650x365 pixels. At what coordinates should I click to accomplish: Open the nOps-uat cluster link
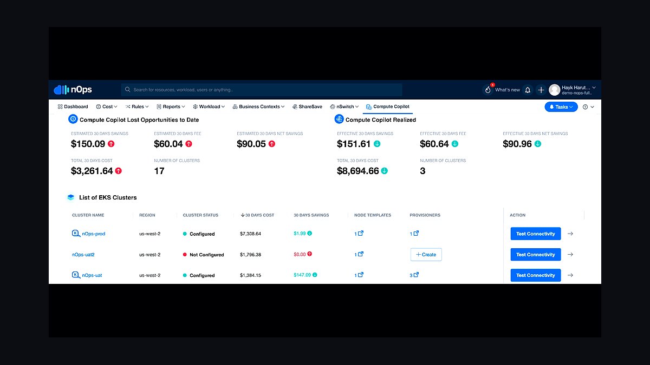tap(92, 275)
